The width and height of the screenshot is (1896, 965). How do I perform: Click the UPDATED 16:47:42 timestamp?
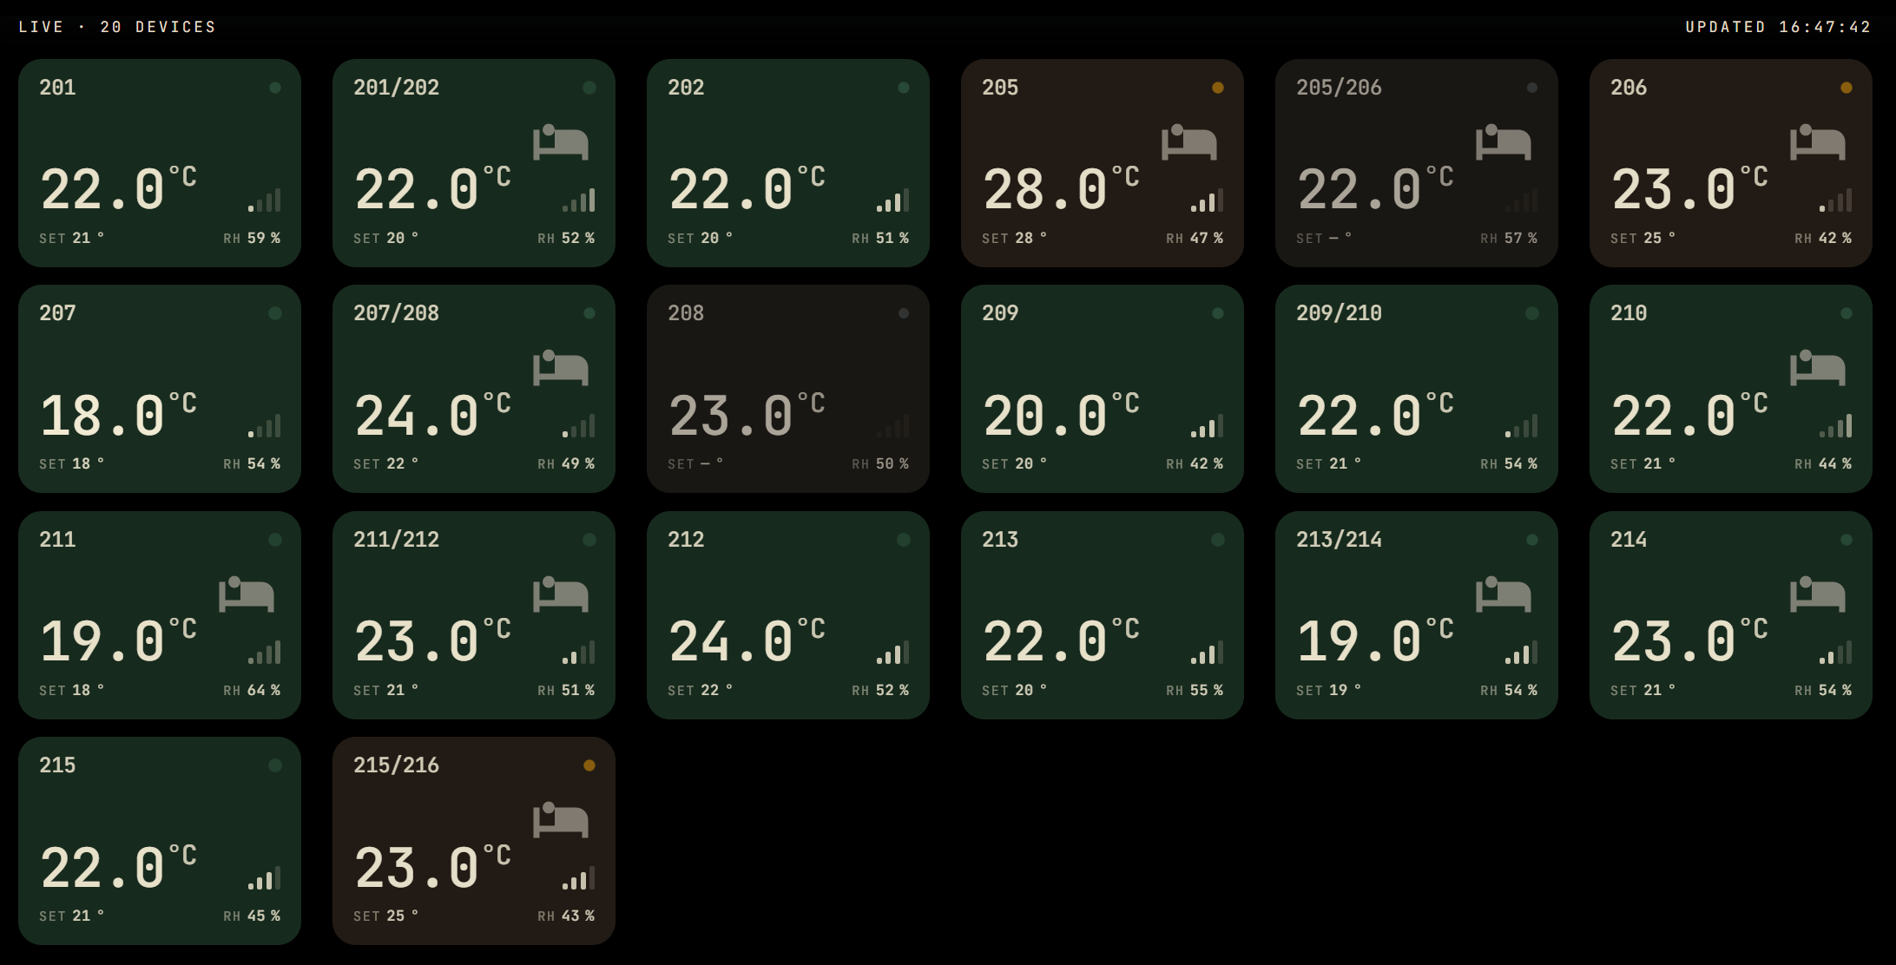coord(1778,27)
